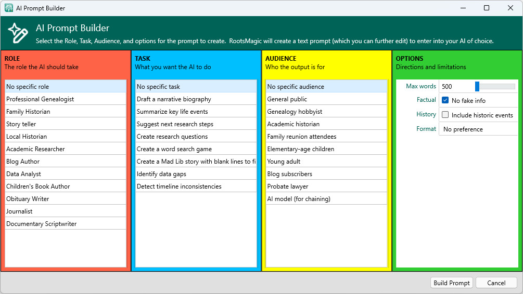
Task: Open the Format preference dropdown
Action: 478,129
